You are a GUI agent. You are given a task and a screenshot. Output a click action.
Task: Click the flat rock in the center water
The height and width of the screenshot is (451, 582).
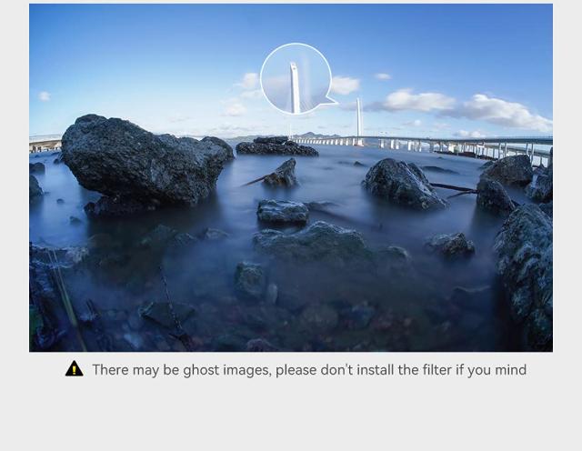coord(283,212)
